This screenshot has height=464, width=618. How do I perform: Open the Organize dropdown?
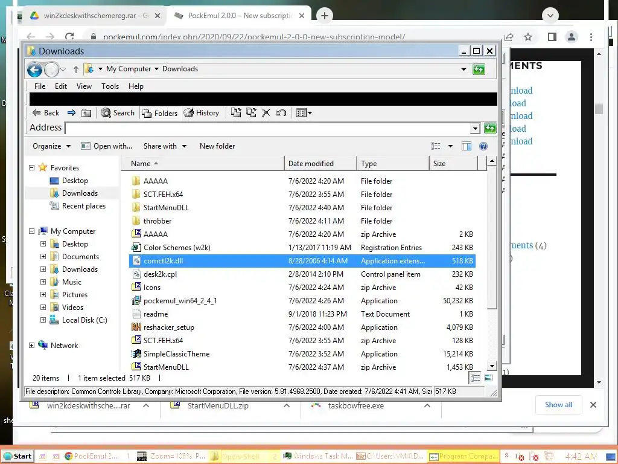pyautogui.click(x=52, y=146)
